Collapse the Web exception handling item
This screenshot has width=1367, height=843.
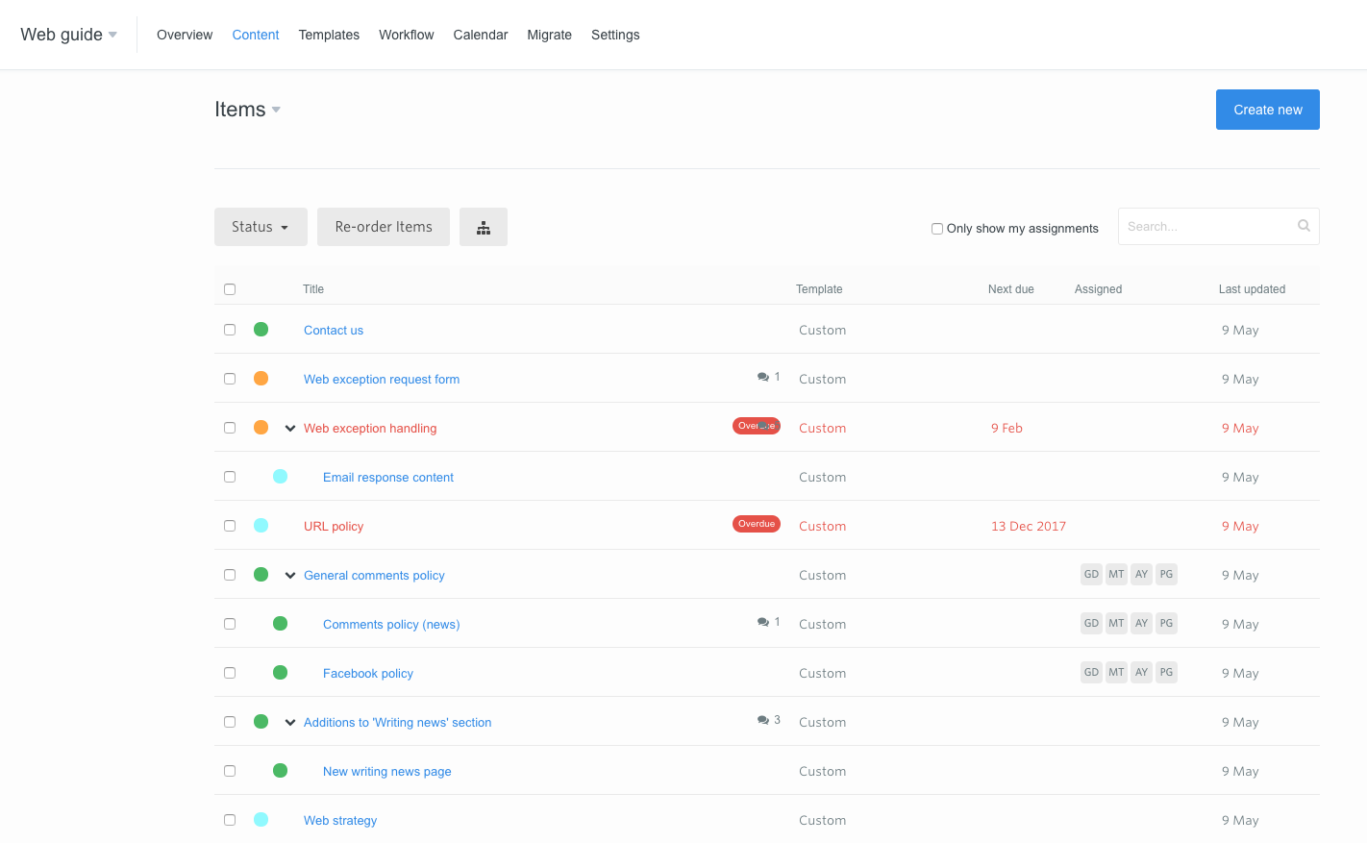(290, 429)
